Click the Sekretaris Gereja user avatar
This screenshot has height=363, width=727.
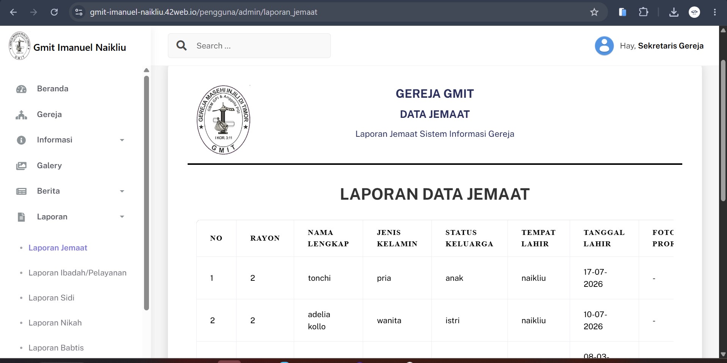point(604,46)
